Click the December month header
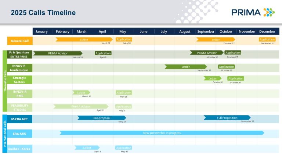Screen dimensions: 282x159 (x=267, y=32)
